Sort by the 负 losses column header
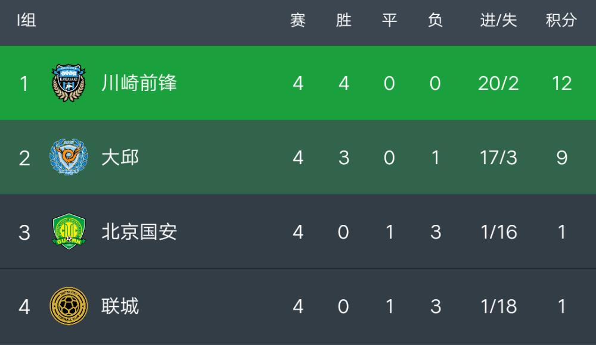 (x=435, y=20)
